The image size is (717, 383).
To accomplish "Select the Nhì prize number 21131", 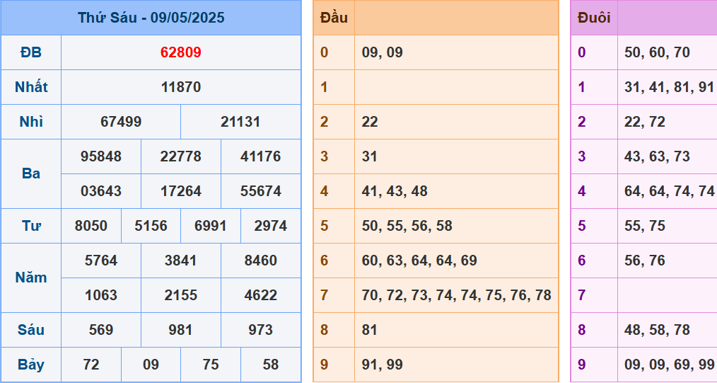I will 240,122.
